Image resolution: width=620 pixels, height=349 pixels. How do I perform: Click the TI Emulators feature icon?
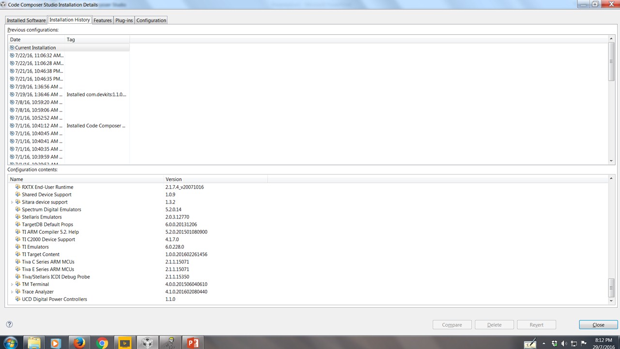click(x=18, y=247)
